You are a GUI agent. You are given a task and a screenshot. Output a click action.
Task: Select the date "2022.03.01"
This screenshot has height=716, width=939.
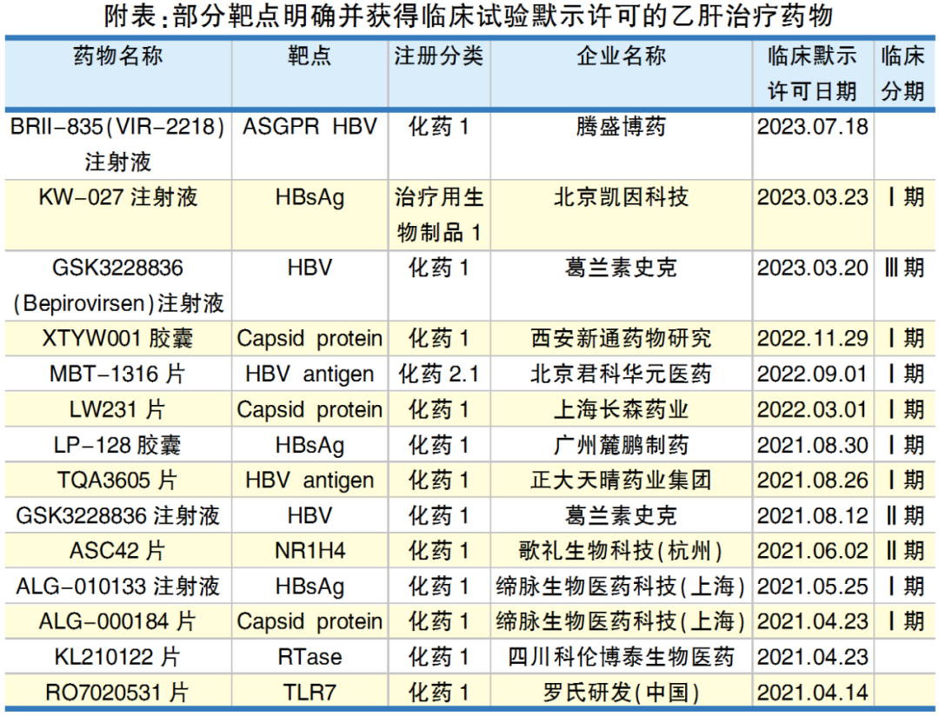[812, 409]
